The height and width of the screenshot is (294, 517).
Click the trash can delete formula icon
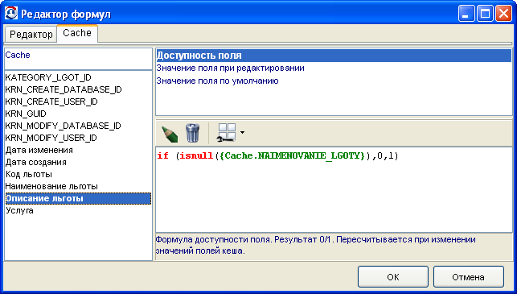coord(192,133)
